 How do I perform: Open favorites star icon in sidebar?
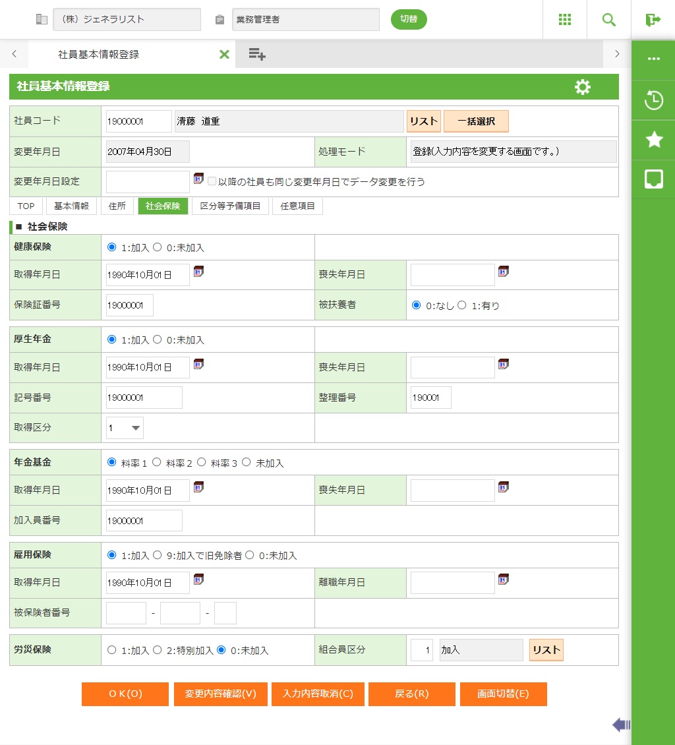[x=653, y=140]
